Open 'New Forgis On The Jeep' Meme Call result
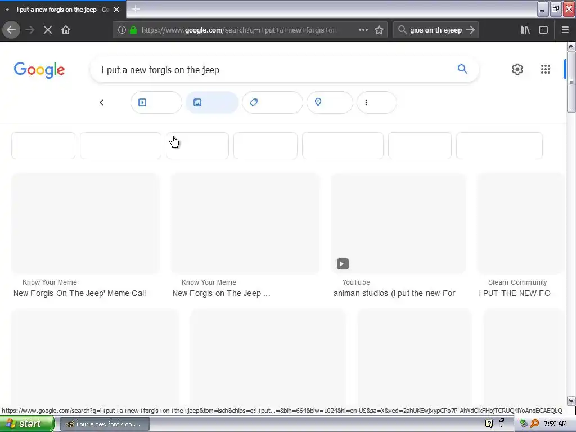The image size is (576, 432). [80, 293]
